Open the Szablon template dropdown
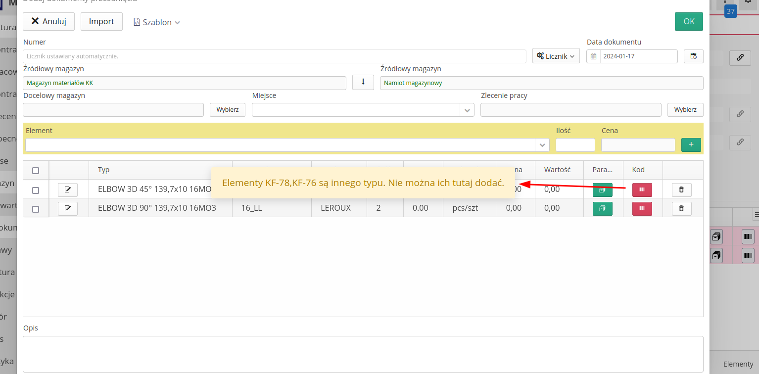The width and height of the screenshot is (759, 374). point(156,22)
